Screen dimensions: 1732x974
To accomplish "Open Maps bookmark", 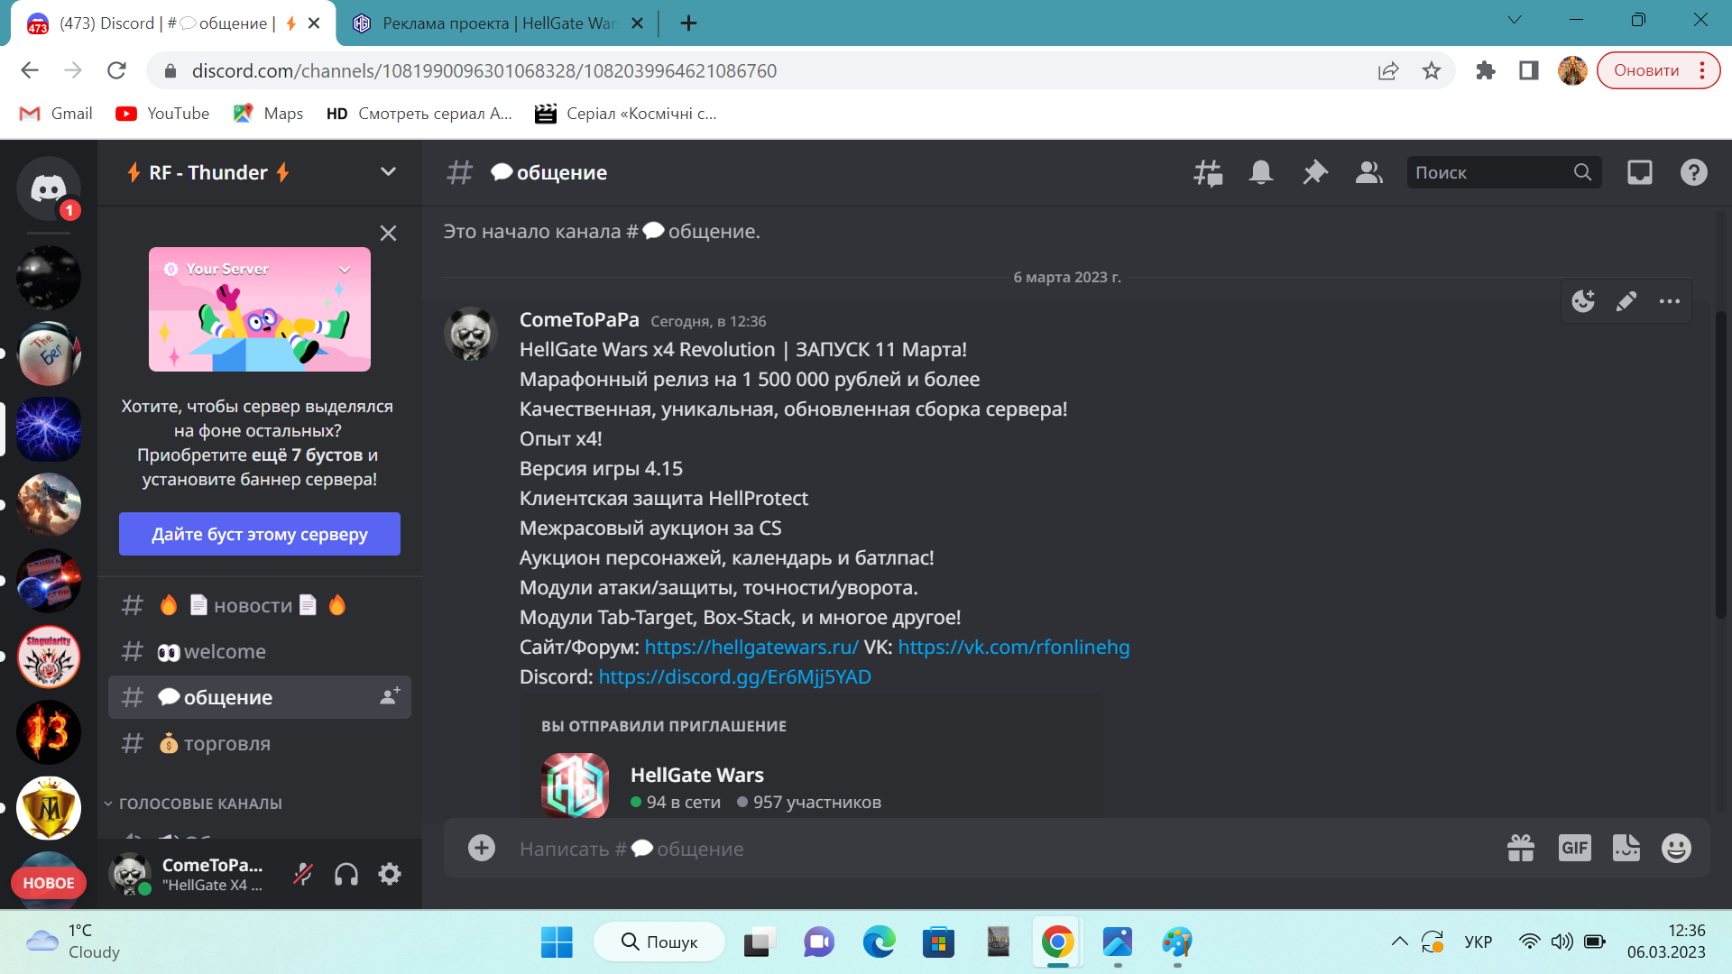I will point(268,114).
